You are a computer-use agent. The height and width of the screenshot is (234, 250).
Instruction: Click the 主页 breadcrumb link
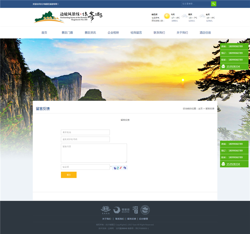tap(200, 109)
